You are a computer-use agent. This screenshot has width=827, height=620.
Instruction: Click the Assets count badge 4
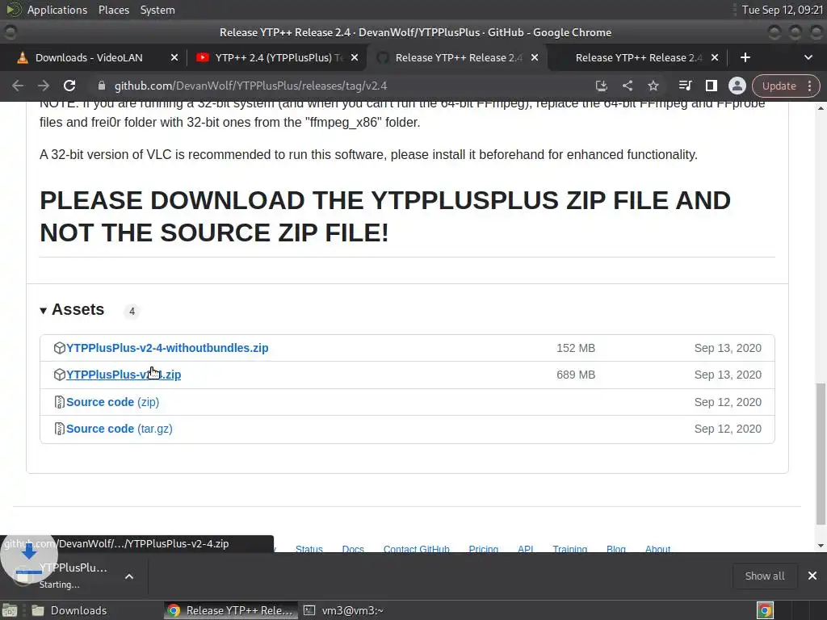click(x=132, y=311)
